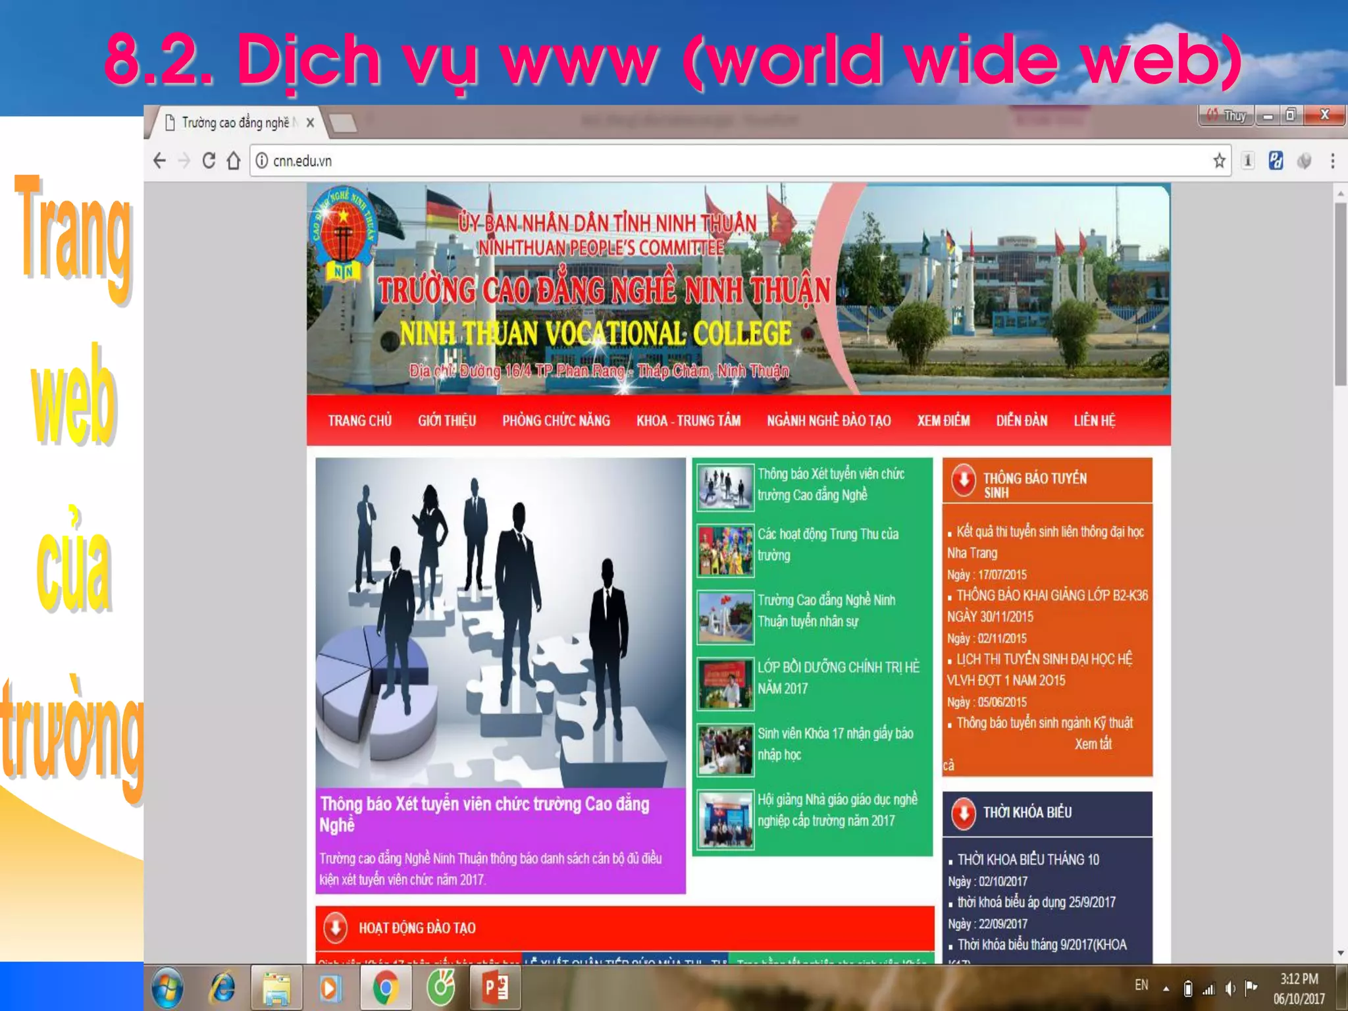Switch to PowerPoint in taskbar
1348x1011 pixels.
495,988
